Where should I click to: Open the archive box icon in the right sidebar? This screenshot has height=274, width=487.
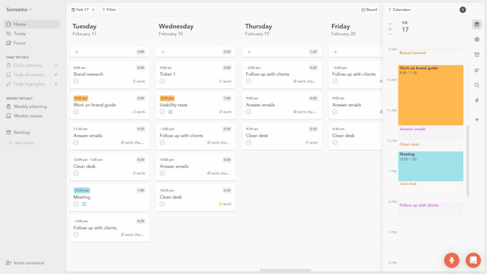click(477, 55)
